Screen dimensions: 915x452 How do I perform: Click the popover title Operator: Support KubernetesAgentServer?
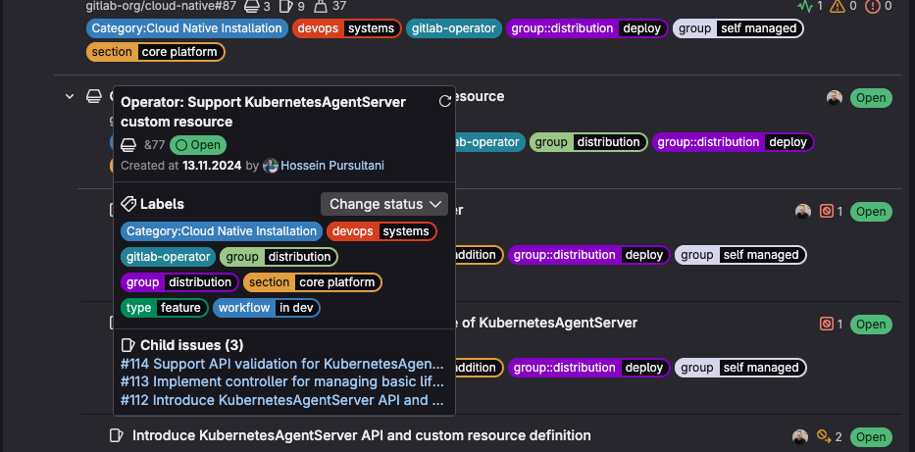tap(263, 112)
